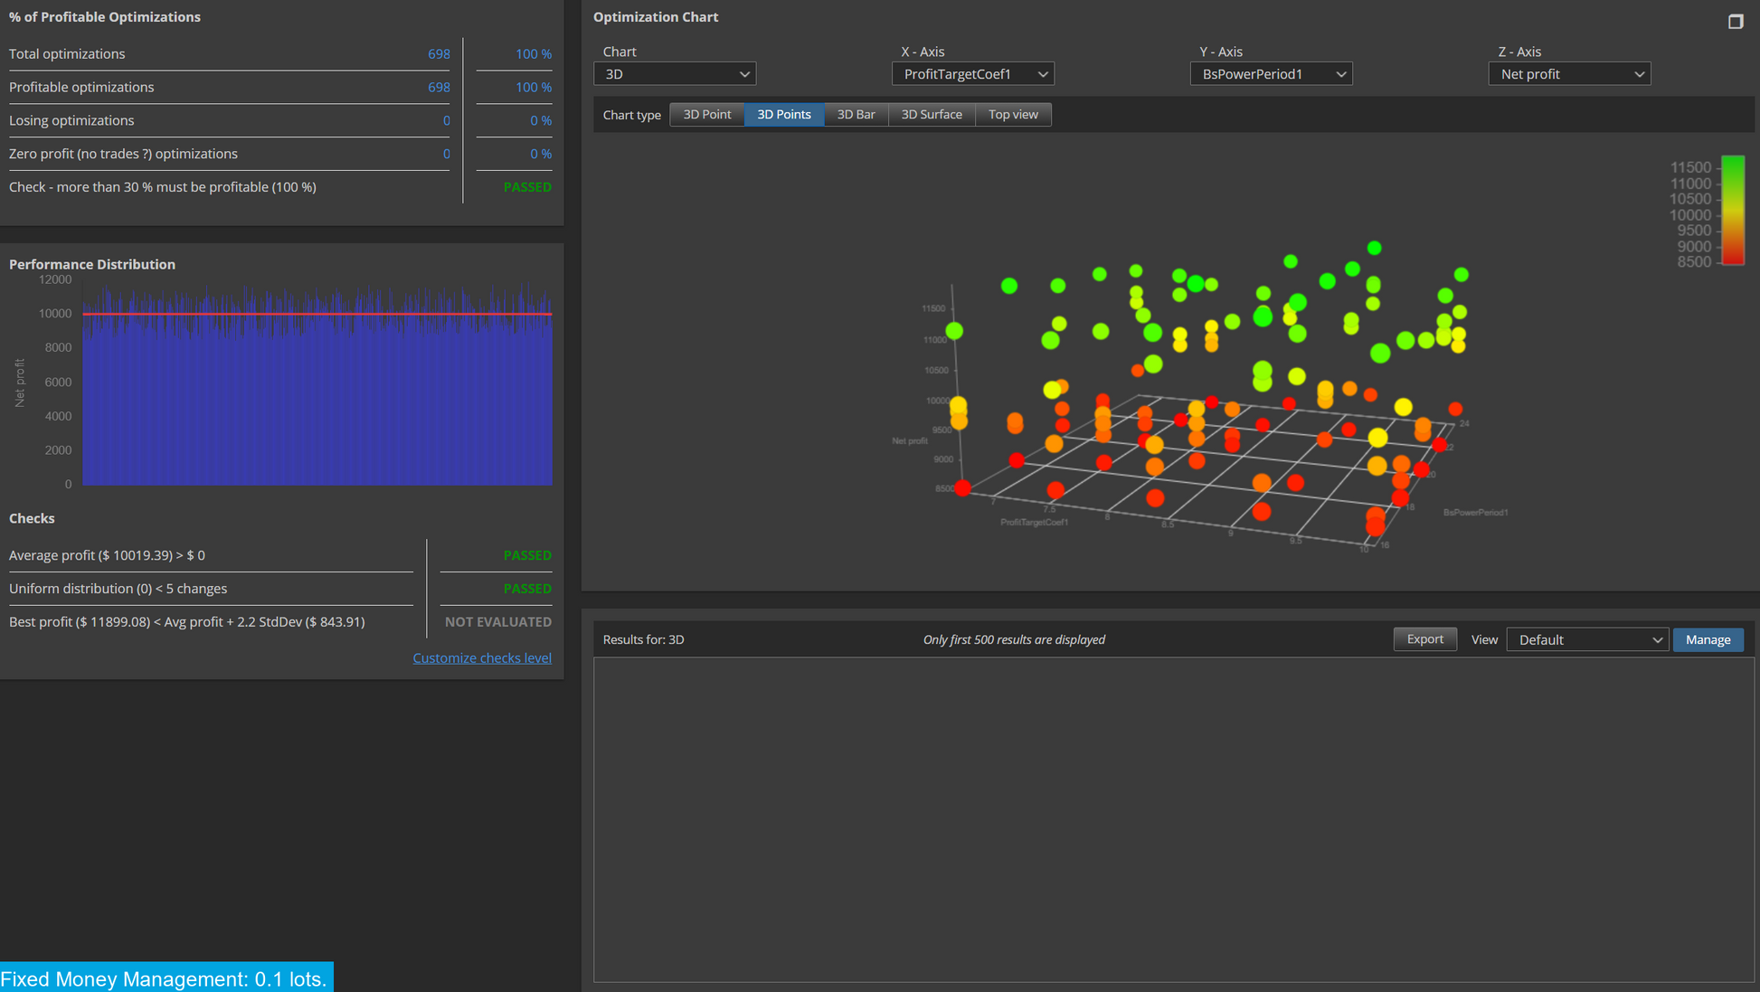Switch to 3D Surface chart type
The image size is (1760, 992).
point(932,115)
